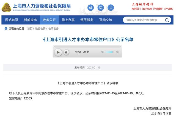Image resolution: width=176 pixels, height=120 pixels.
Task: Open the 网上办事 menu item
Action: click(68, 20)
